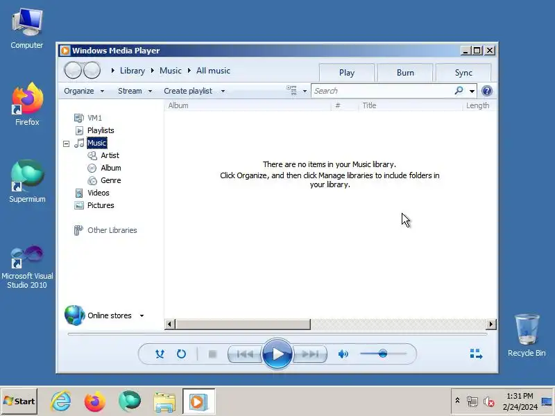Viewport: 555px width, 416px height.
Task: Open the Help question mark icon
Action: point(487,91)
